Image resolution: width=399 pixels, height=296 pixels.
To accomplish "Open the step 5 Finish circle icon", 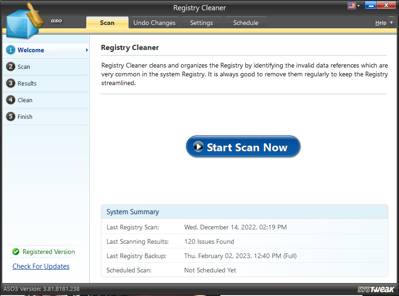I will click(11, 117).
